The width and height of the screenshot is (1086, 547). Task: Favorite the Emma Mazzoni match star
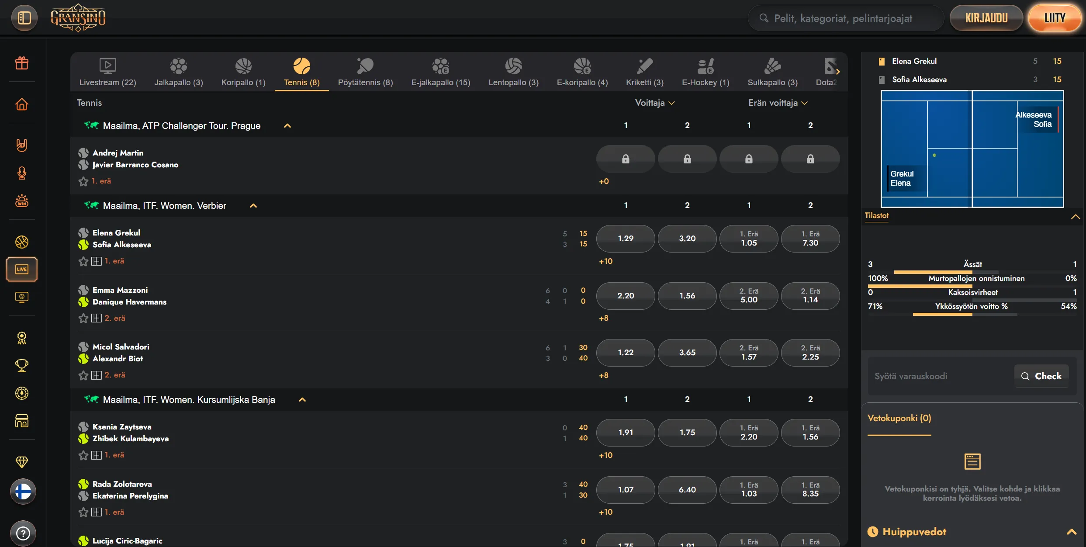coord(83,318)
